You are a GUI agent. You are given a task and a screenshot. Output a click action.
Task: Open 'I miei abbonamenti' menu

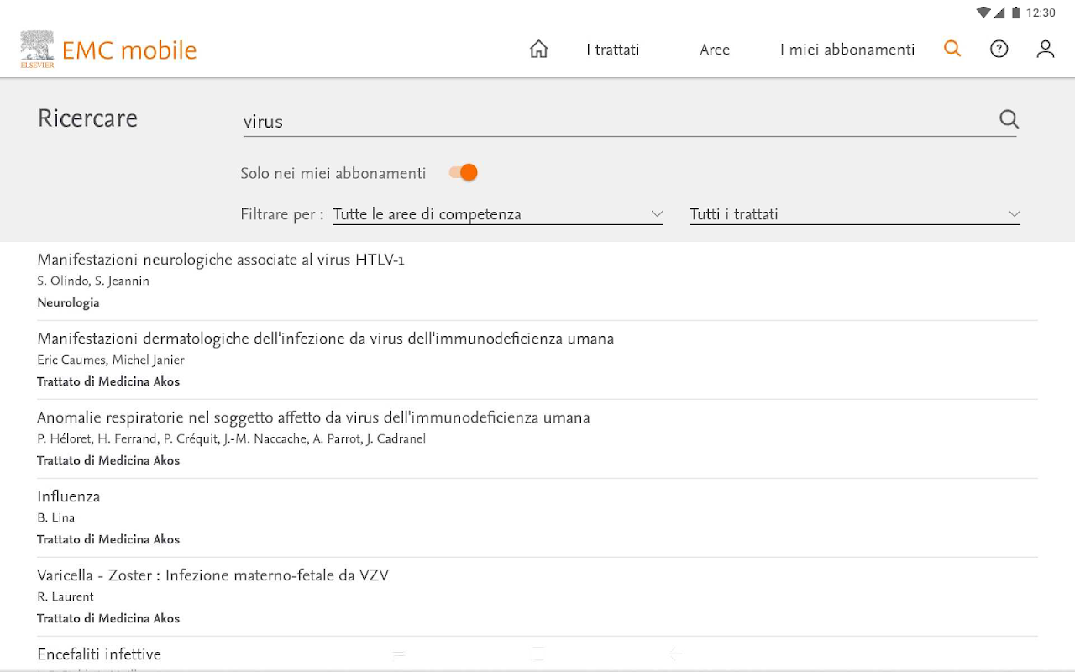(x=847, y=50)
